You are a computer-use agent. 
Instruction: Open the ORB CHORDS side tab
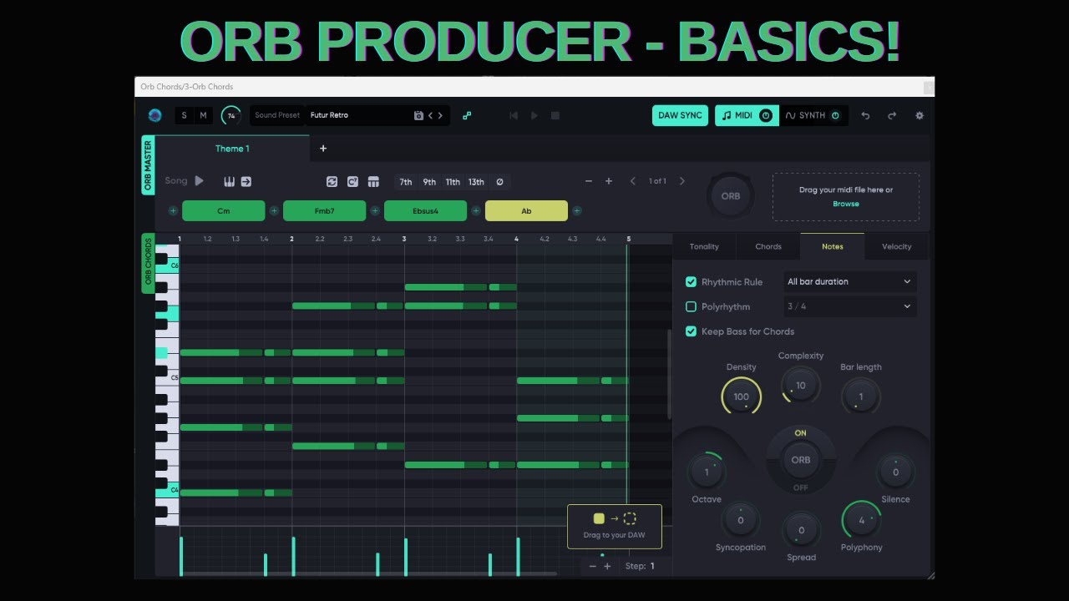[149, 263]
